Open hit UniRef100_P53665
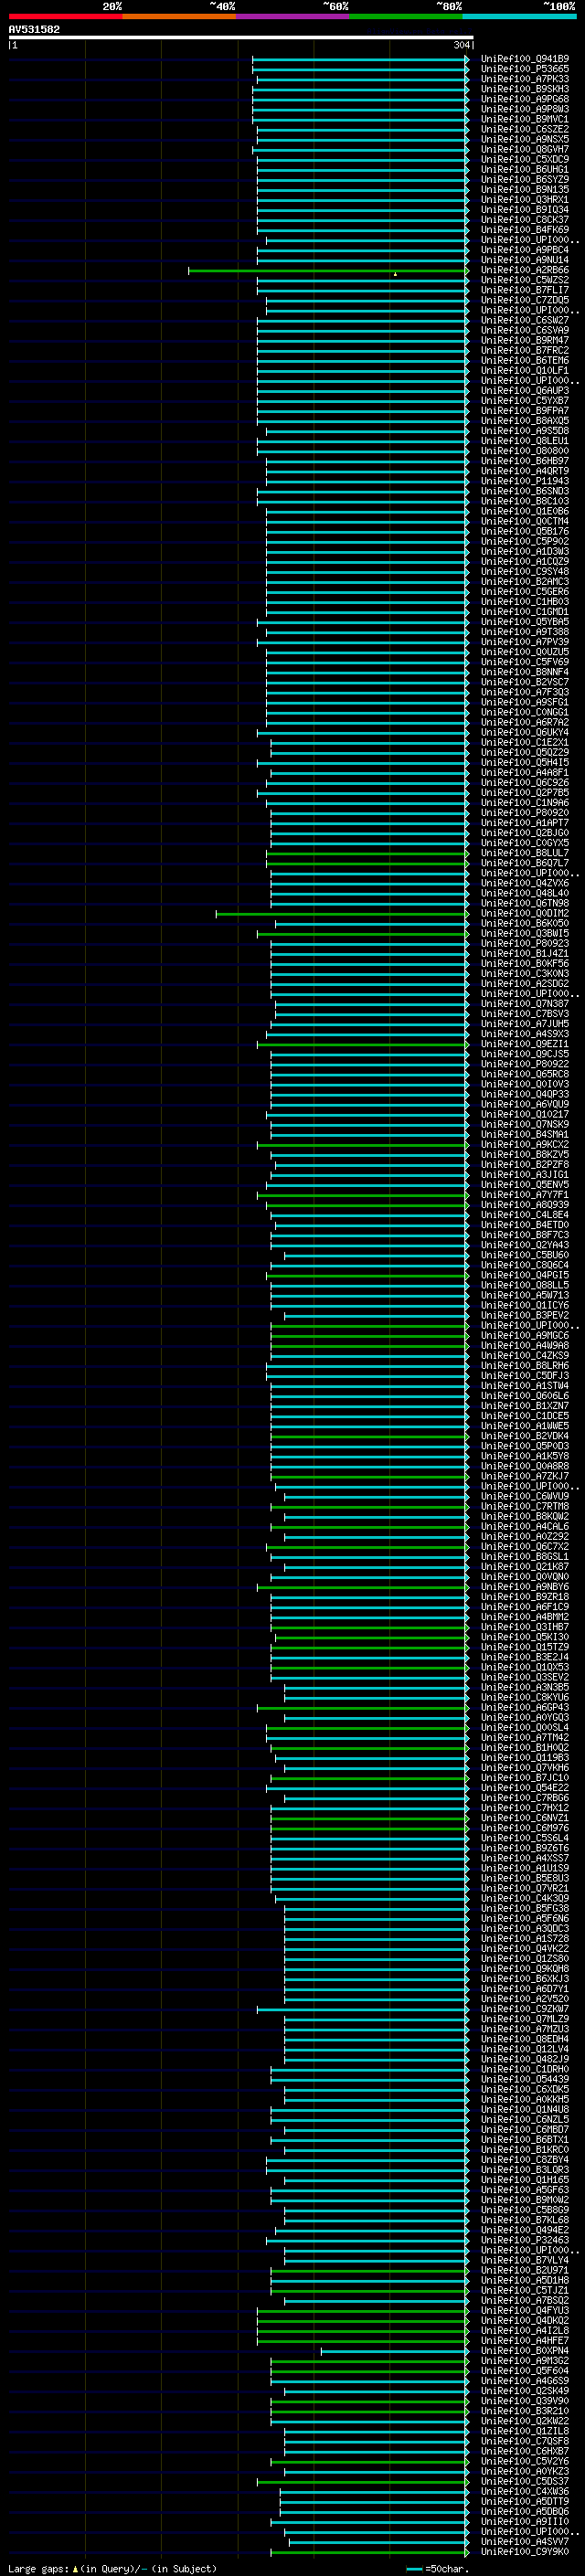The image size is (585, 2576). point(524,69)
